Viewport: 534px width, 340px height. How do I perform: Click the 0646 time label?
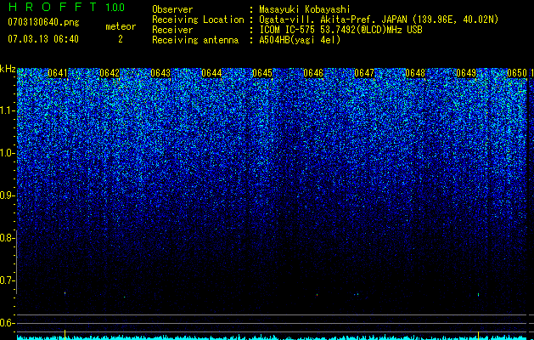point(313,73)
